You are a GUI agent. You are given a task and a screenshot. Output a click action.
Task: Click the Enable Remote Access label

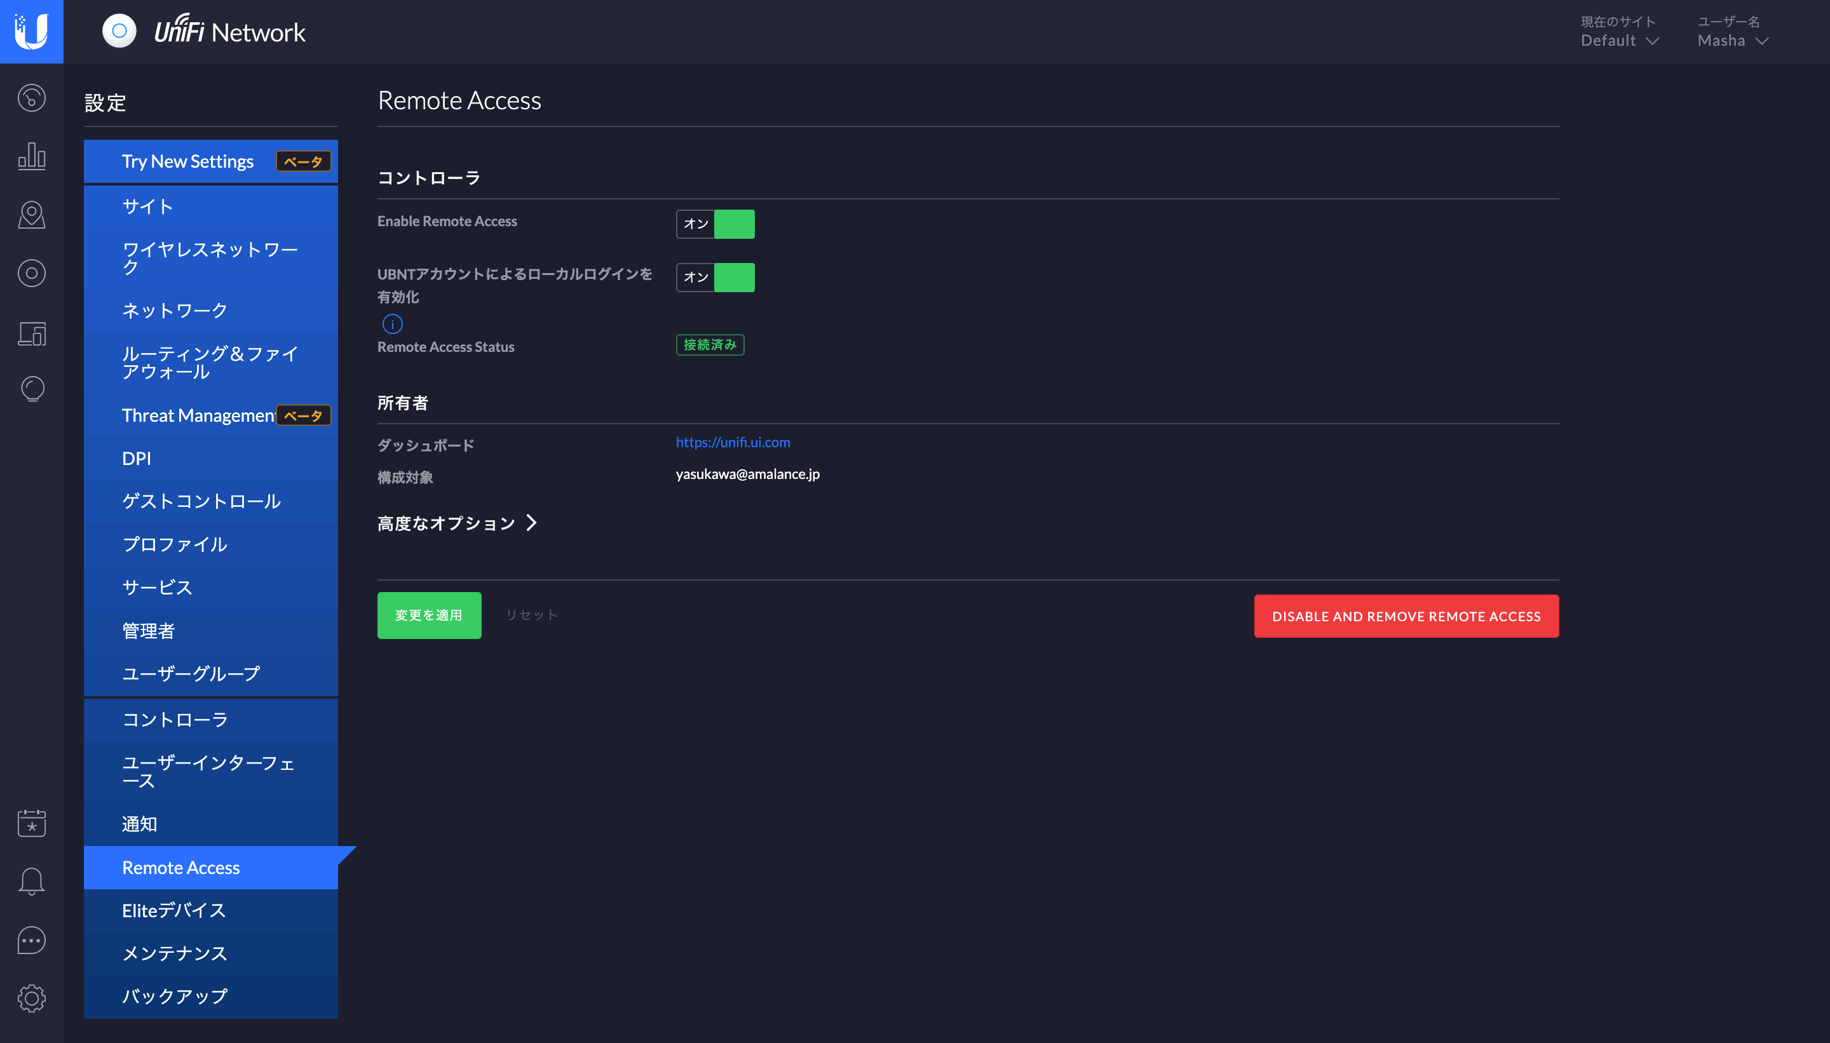pos(447,221)
